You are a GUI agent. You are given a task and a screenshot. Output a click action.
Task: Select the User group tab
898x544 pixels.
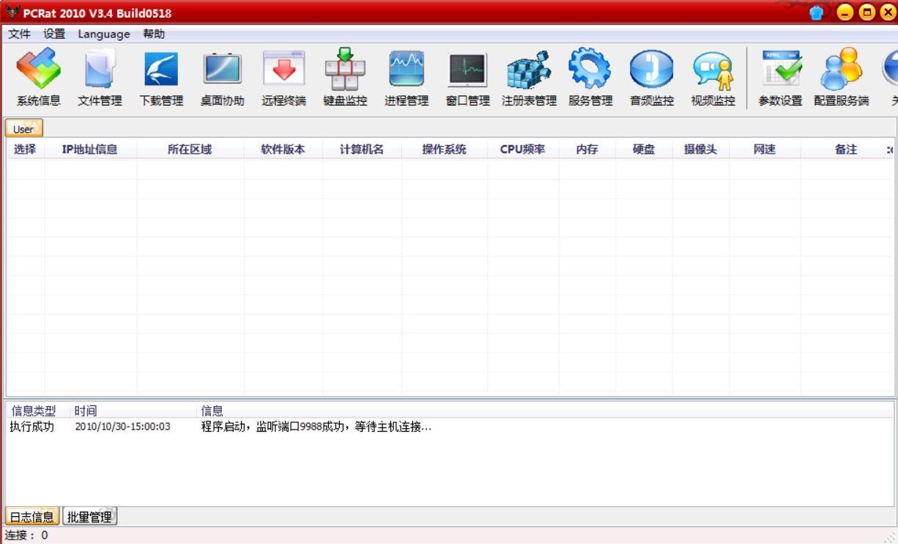[24, 128]
